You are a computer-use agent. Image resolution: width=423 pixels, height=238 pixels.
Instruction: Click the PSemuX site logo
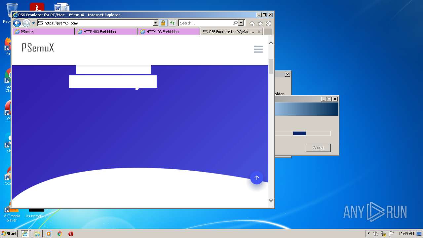click(38, 48)
